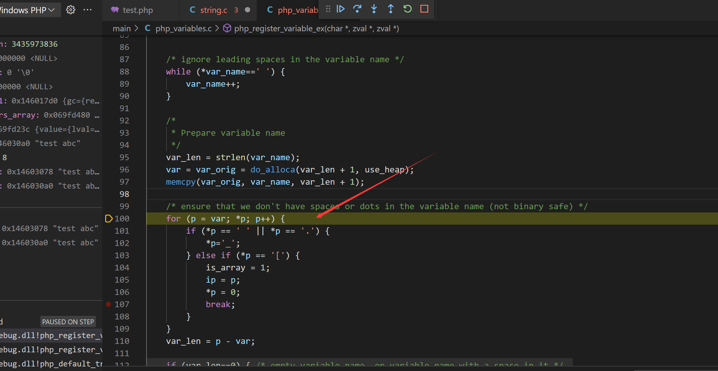Click the problems count 3 on string.c tab
Viewport: 718px width, 371px height.
tap(236, 10)
